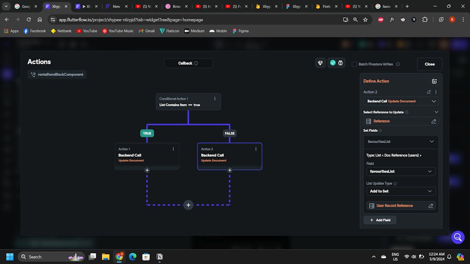Select the Action 1 Backend Call node

coord(147,156)
